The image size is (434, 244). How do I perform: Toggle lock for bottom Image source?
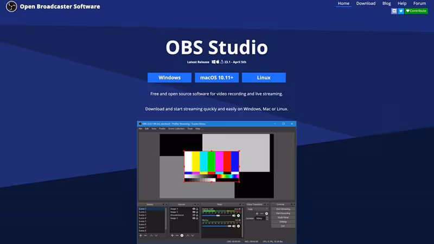(197, 219)
